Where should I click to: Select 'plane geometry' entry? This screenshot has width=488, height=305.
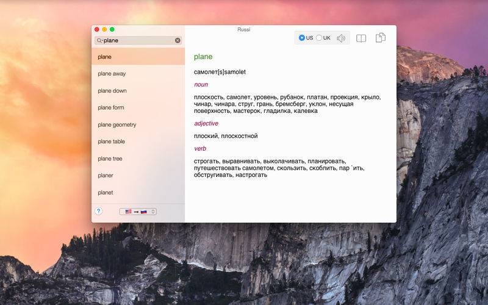138,124
